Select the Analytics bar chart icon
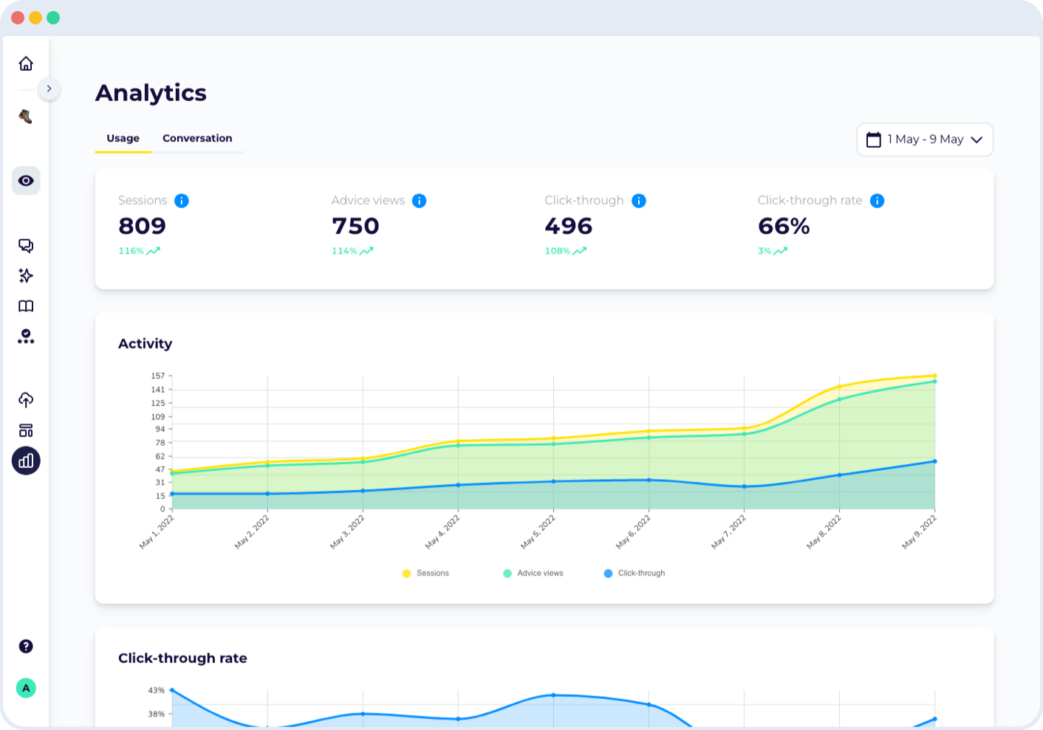This screenshot has width=1043, height=730. 26,461
